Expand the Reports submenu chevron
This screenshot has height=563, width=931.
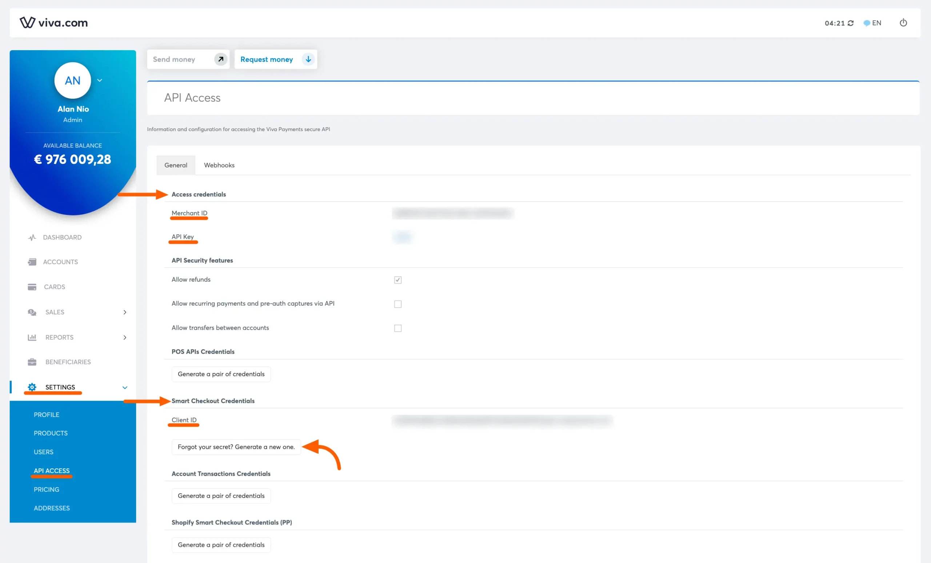[x=125, y=337]
